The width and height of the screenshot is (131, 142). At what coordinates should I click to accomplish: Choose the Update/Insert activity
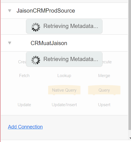click(64, 105)
